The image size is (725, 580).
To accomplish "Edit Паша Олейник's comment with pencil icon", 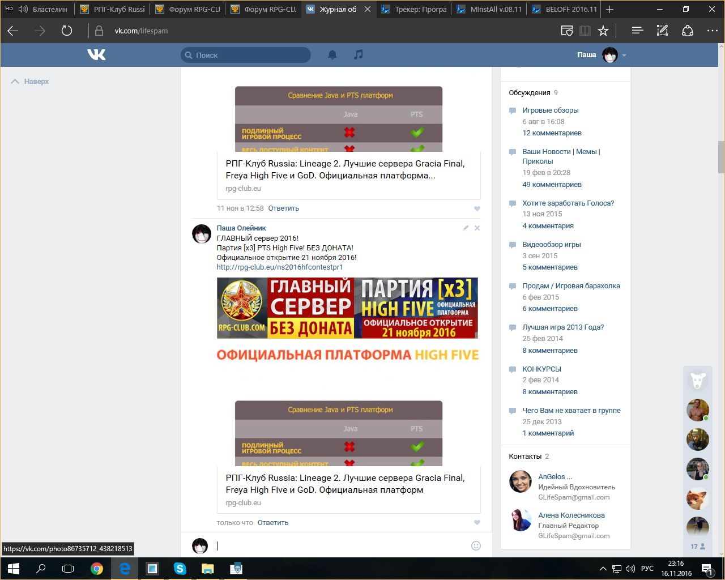I will pos(466,228).
